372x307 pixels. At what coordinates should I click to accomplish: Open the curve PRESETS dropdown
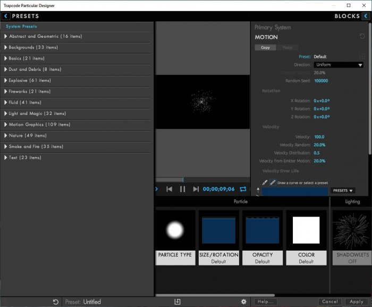pos(343,190)
